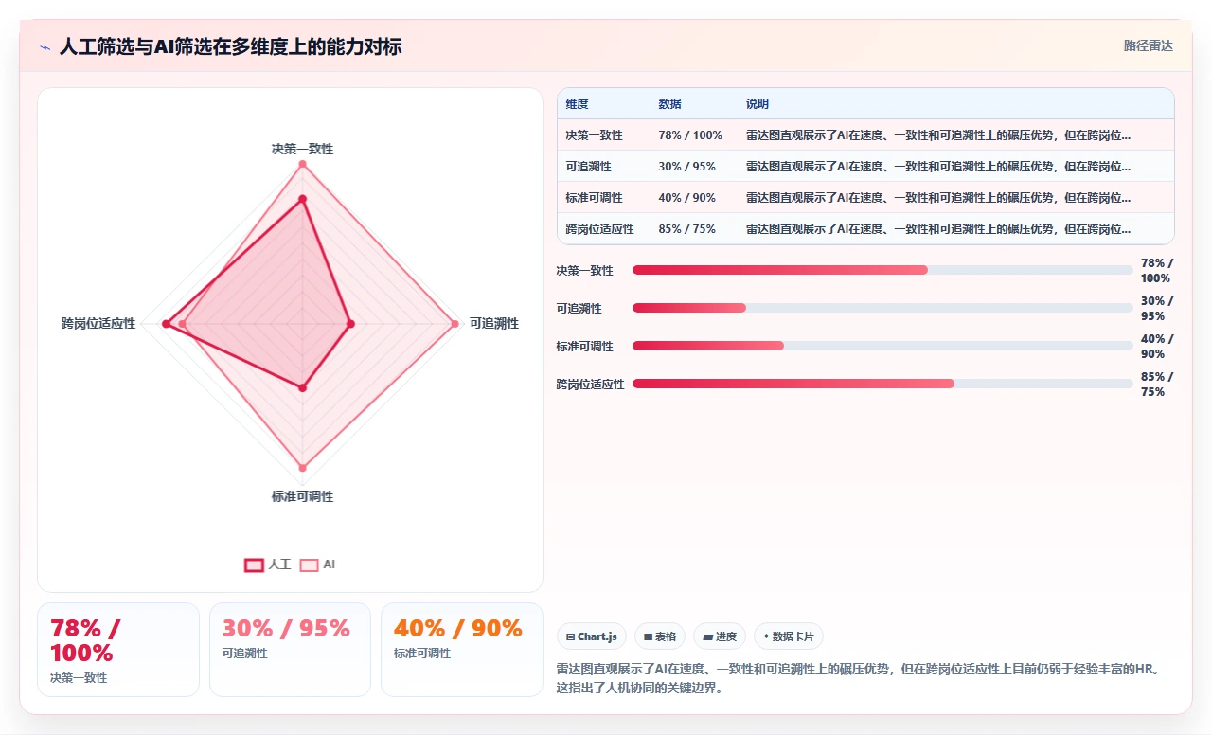Click the 标准可调性 radar axis label
This screenshot has width=1212, height=735.
[302, 496]
